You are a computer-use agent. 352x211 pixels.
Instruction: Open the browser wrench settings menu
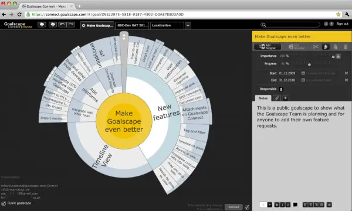pos(347,14)
